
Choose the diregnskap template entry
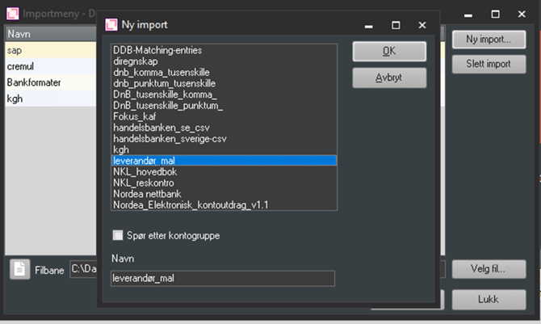[134, 61]
